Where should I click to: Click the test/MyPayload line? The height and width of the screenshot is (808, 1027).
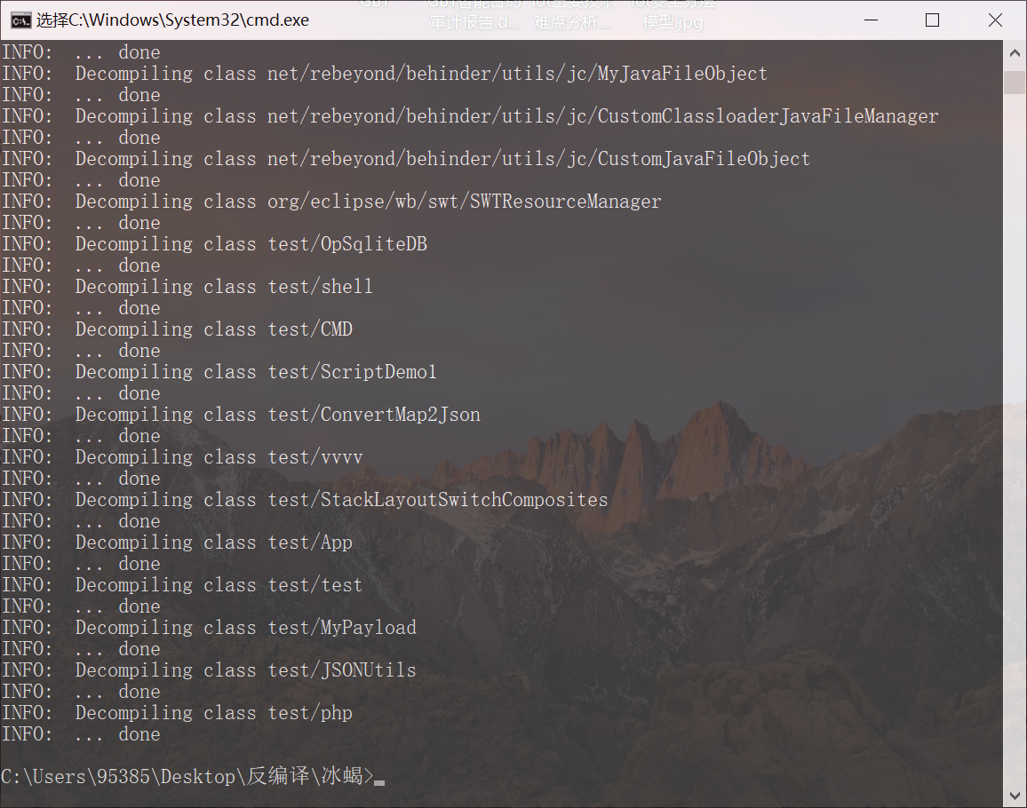pos(209,627)
